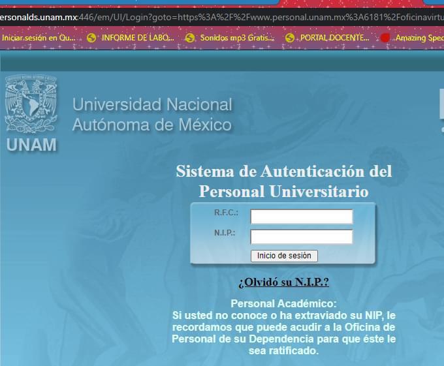Click the UNAM coat of arms logo
The image size is (444, 366).
(31, 104)
